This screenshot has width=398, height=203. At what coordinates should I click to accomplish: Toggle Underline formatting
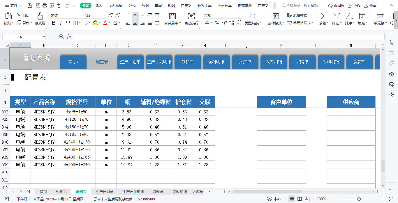tap(68, 23)
